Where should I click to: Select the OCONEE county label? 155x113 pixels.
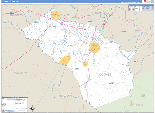point(105,74)
